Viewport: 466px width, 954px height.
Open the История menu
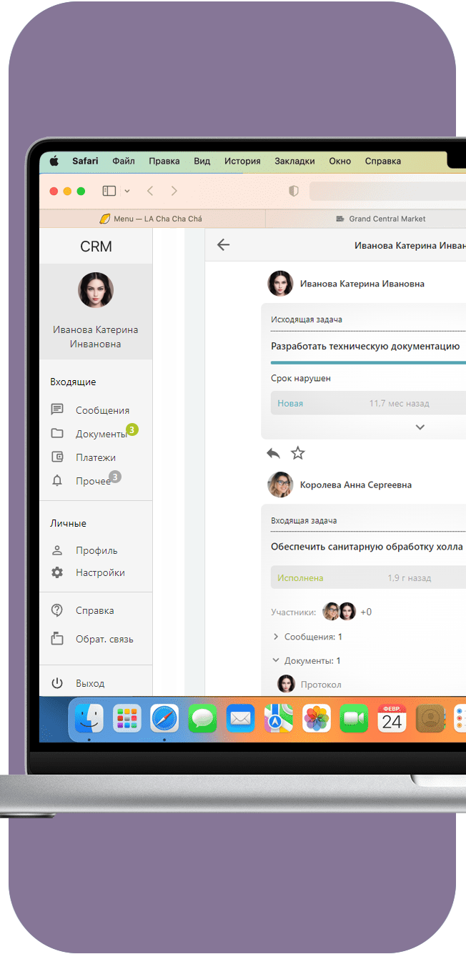point(242,162)
